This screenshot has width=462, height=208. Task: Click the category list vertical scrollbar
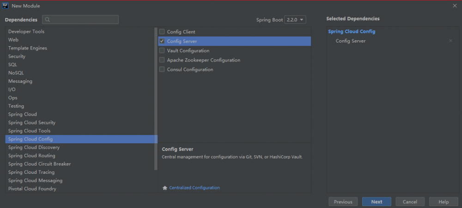point(156,99)
